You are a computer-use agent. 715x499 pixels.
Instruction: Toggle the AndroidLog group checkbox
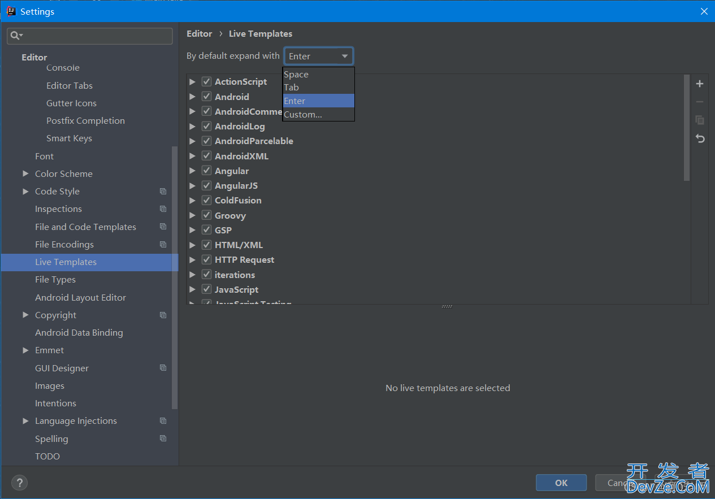(206, 127)
